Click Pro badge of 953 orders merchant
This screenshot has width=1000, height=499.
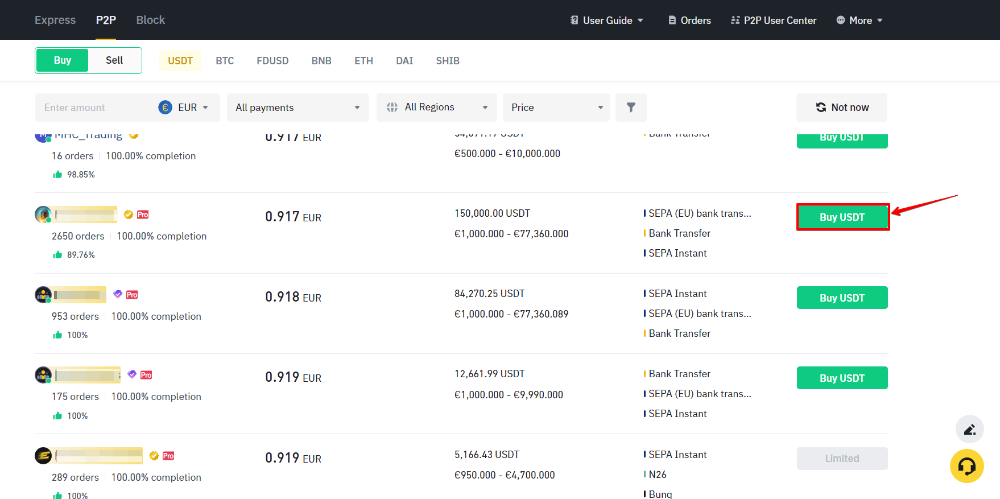(x=132, y=295)
